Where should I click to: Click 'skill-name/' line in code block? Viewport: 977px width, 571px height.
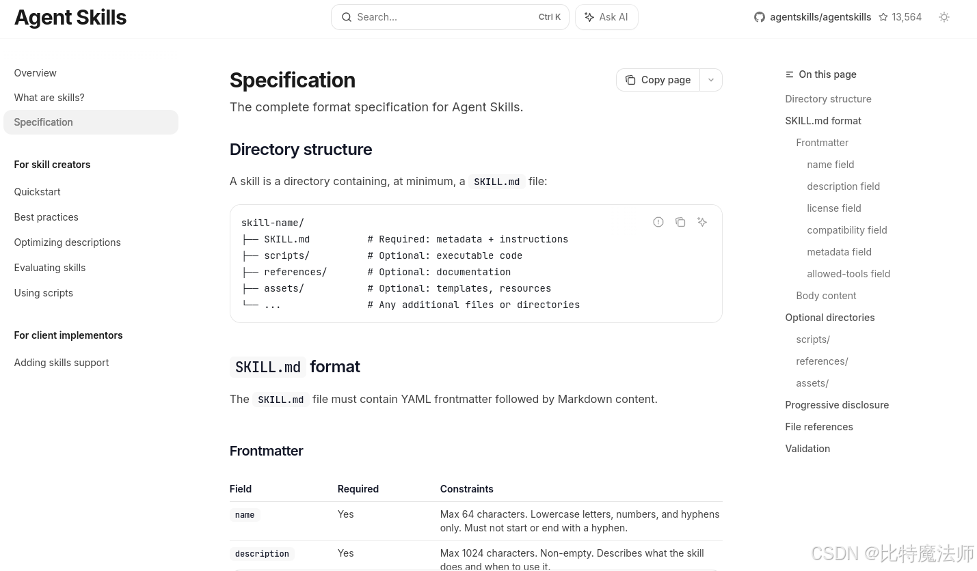[273, 223]
